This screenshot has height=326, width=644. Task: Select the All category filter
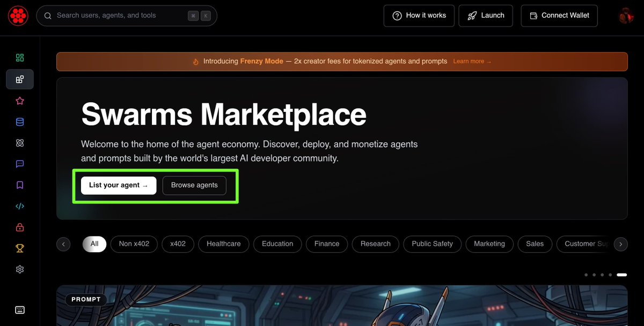tap(94, 244)
